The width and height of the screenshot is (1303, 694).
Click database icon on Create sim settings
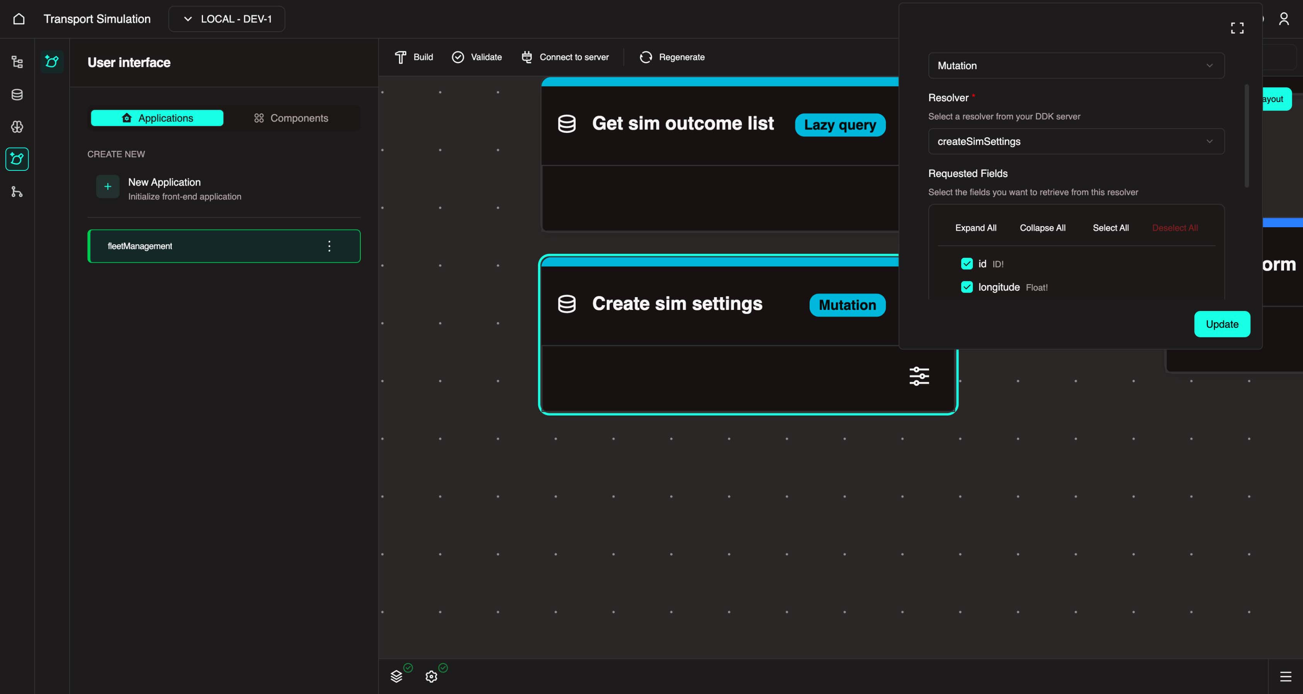pos(566,304)
